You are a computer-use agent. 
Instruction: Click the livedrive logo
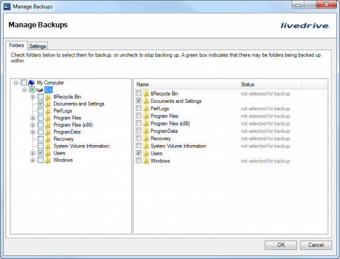click(305, 26)
